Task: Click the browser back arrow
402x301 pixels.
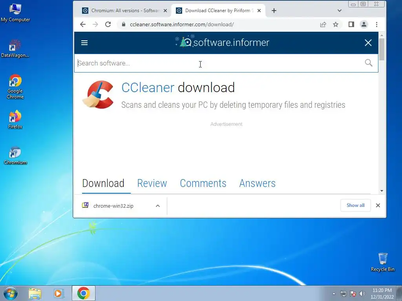Action: [x=82, y=24]
